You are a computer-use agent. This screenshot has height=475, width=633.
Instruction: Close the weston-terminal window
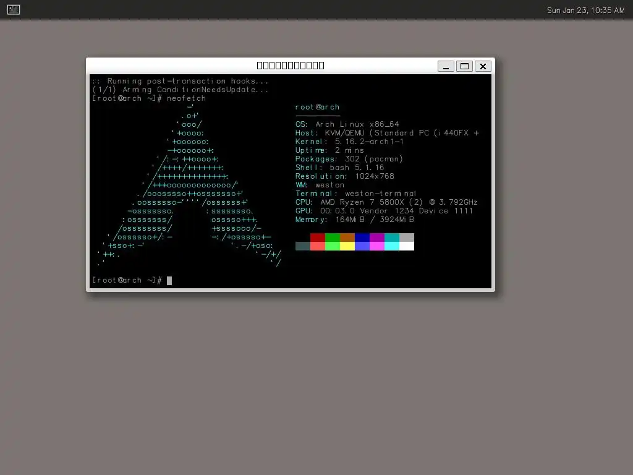(483, 66)
